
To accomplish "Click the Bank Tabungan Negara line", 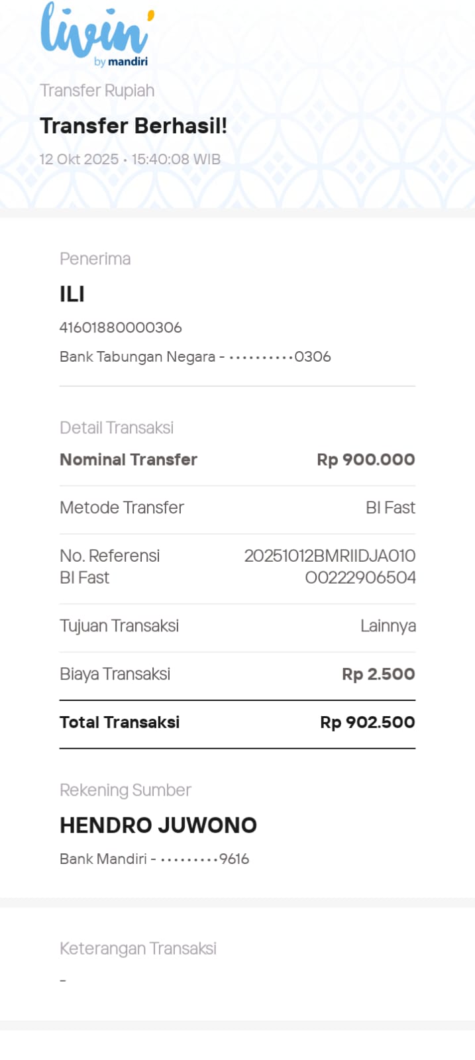I will tap(195, 357).
